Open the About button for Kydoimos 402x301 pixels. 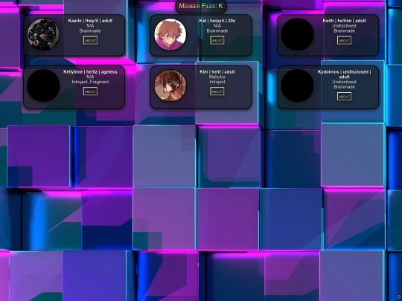coord(344,96)
